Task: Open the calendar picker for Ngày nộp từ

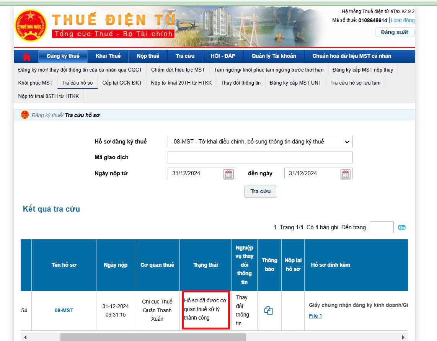Action: coord(228,174)
